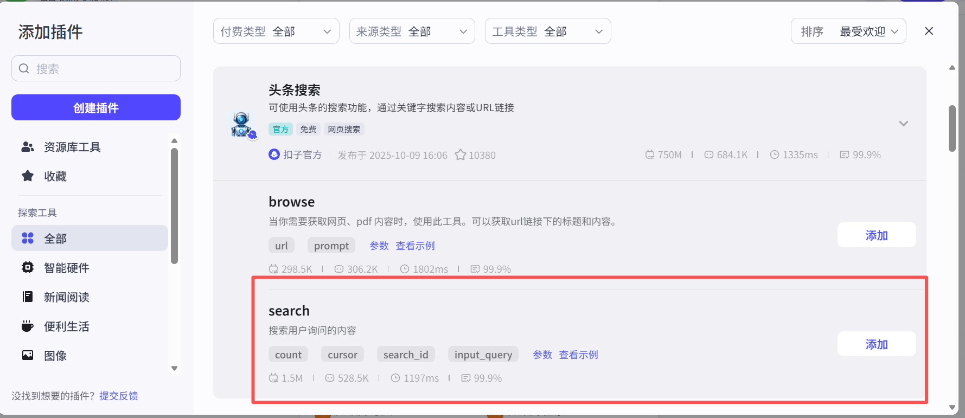Open 参数 link for search tool
The height and width of the screenshot is (418, 965).
[x=542, y=355]
